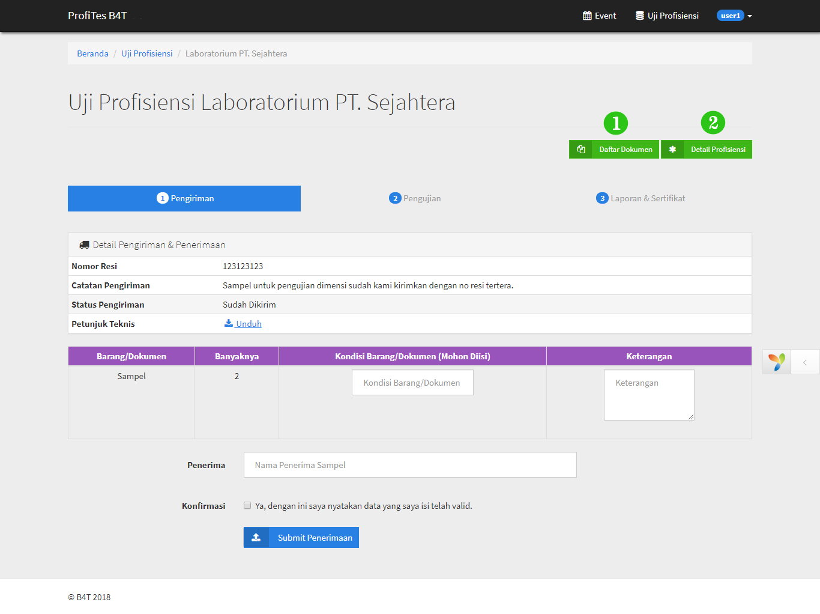820x614 pixels.
Task: Focus the Kondisi Barang/Dokumen input field
Action: [412, 383]
